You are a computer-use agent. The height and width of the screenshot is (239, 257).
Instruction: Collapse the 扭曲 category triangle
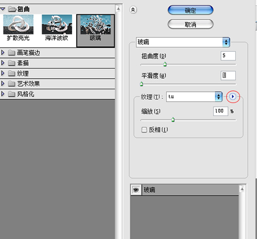(x=3, y=9)
